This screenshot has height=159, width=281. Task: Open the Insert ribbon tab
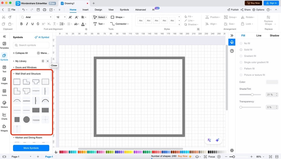point(85,10)
